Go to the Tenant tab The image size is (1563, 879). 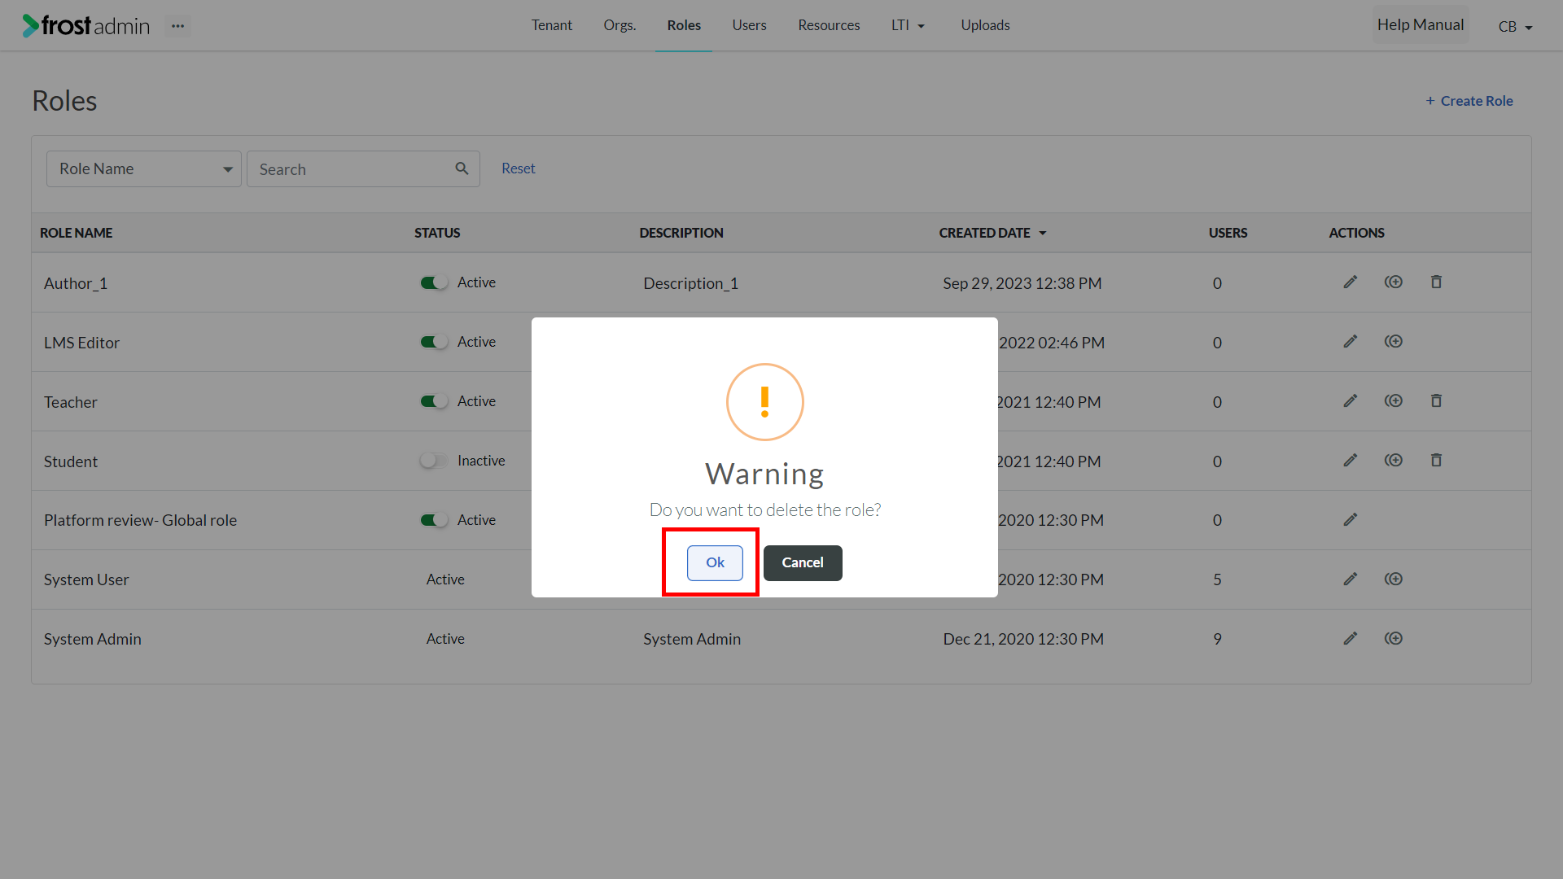pyautogui.click(x=552, y=25)
